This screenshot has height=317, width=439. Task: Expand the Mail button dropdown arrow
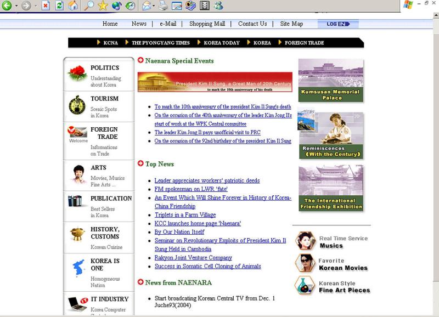[x=154, y=5]
